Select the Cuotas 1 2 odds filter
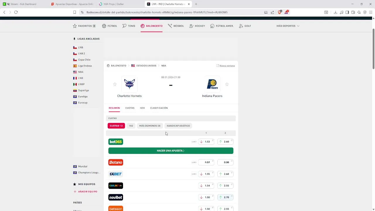The height and width of the screenshot is (211, 375). pos(116,126)
